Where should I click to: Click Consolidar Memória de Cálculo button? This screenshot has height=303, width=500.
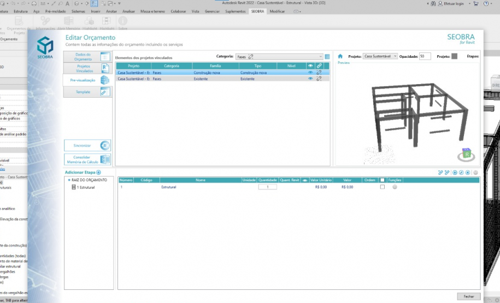(x=87, y=159)
